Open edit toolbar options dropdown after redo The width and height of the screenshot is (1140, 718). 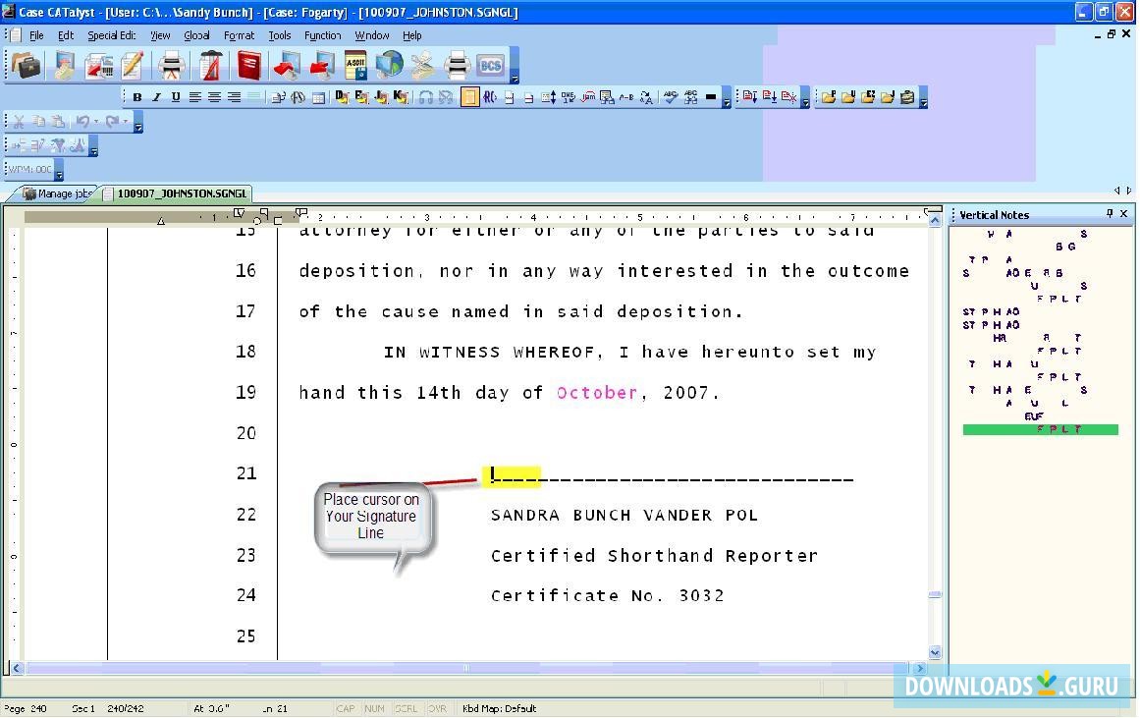tap(138, 122)
